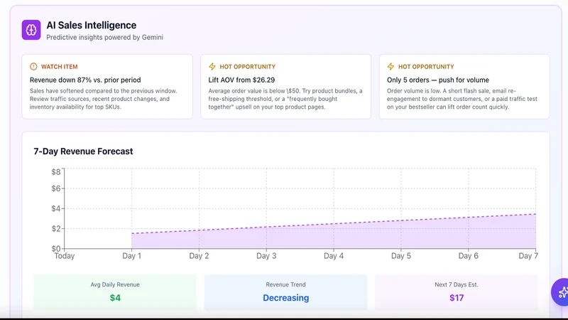Click 'Average order value is below' description
This screenshot has width=568, height=320.
285,99
